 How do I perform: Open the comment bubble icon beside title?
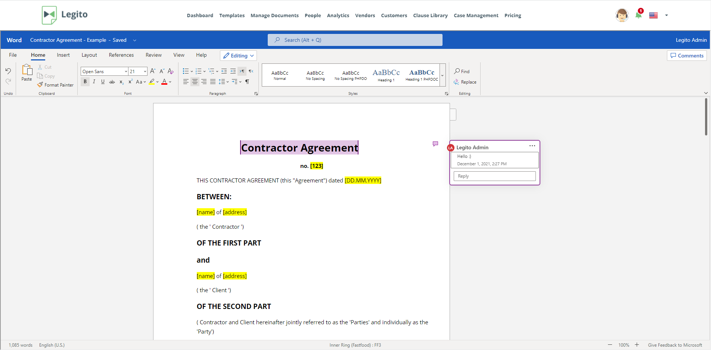[x=435, y=144]
